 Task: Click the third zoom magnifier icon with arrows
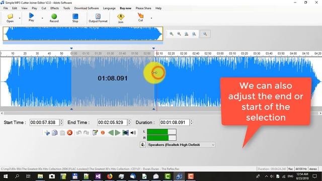(186, 34)
